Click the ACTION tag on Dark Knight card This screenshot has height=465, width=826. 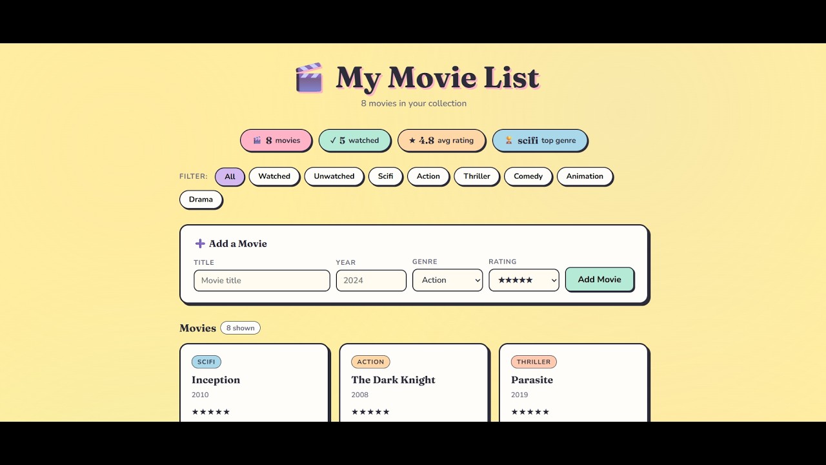pyautogui.click(x=370, y=362)
